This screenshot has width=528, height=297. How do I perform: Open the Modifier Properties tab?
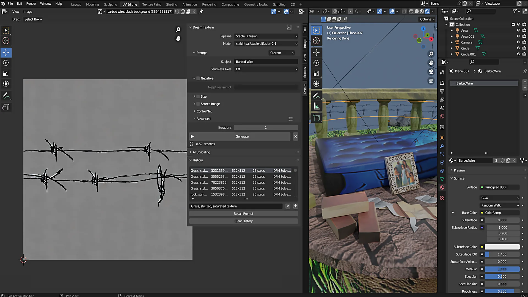tap(442, 146)
